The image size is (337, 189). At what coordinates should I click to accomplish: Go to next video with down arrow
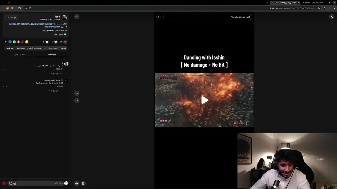coord(77,101)
